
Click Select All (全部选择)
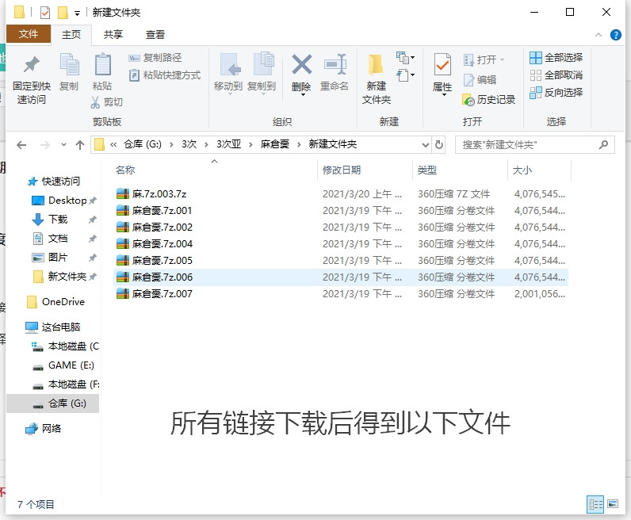(556, 58)
